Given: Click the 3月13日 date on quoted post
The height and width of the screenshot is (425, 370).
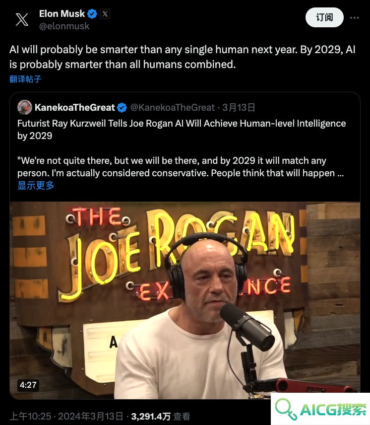Looking at the screenshot, I should click(239, 108).
